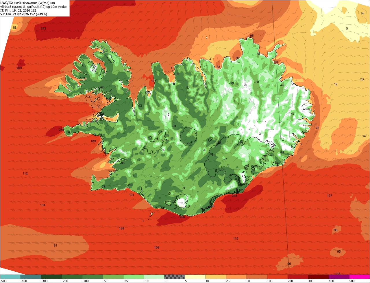Click the map value 81

point(55,245)
